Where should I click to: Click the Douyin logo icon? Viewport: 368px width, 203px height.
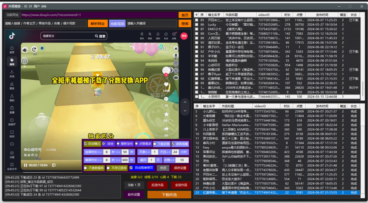(12, 36)
